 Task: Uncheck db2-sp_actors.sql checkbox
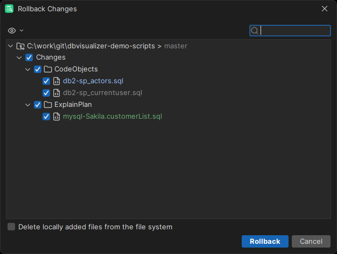pyautogui.click(x=46, y=81)
